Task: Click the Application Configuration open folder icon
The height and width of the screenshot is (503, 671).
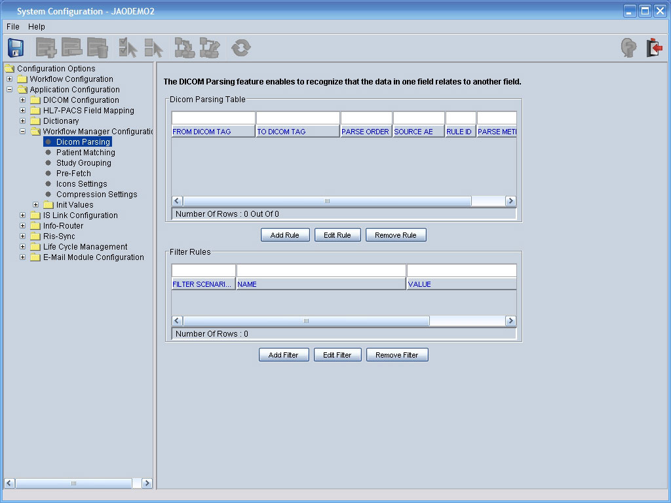Action: click(x=22, y=89)
